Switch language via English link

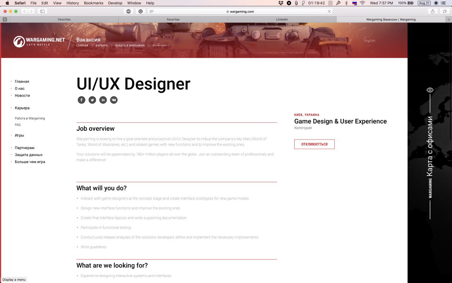[370, 41]
